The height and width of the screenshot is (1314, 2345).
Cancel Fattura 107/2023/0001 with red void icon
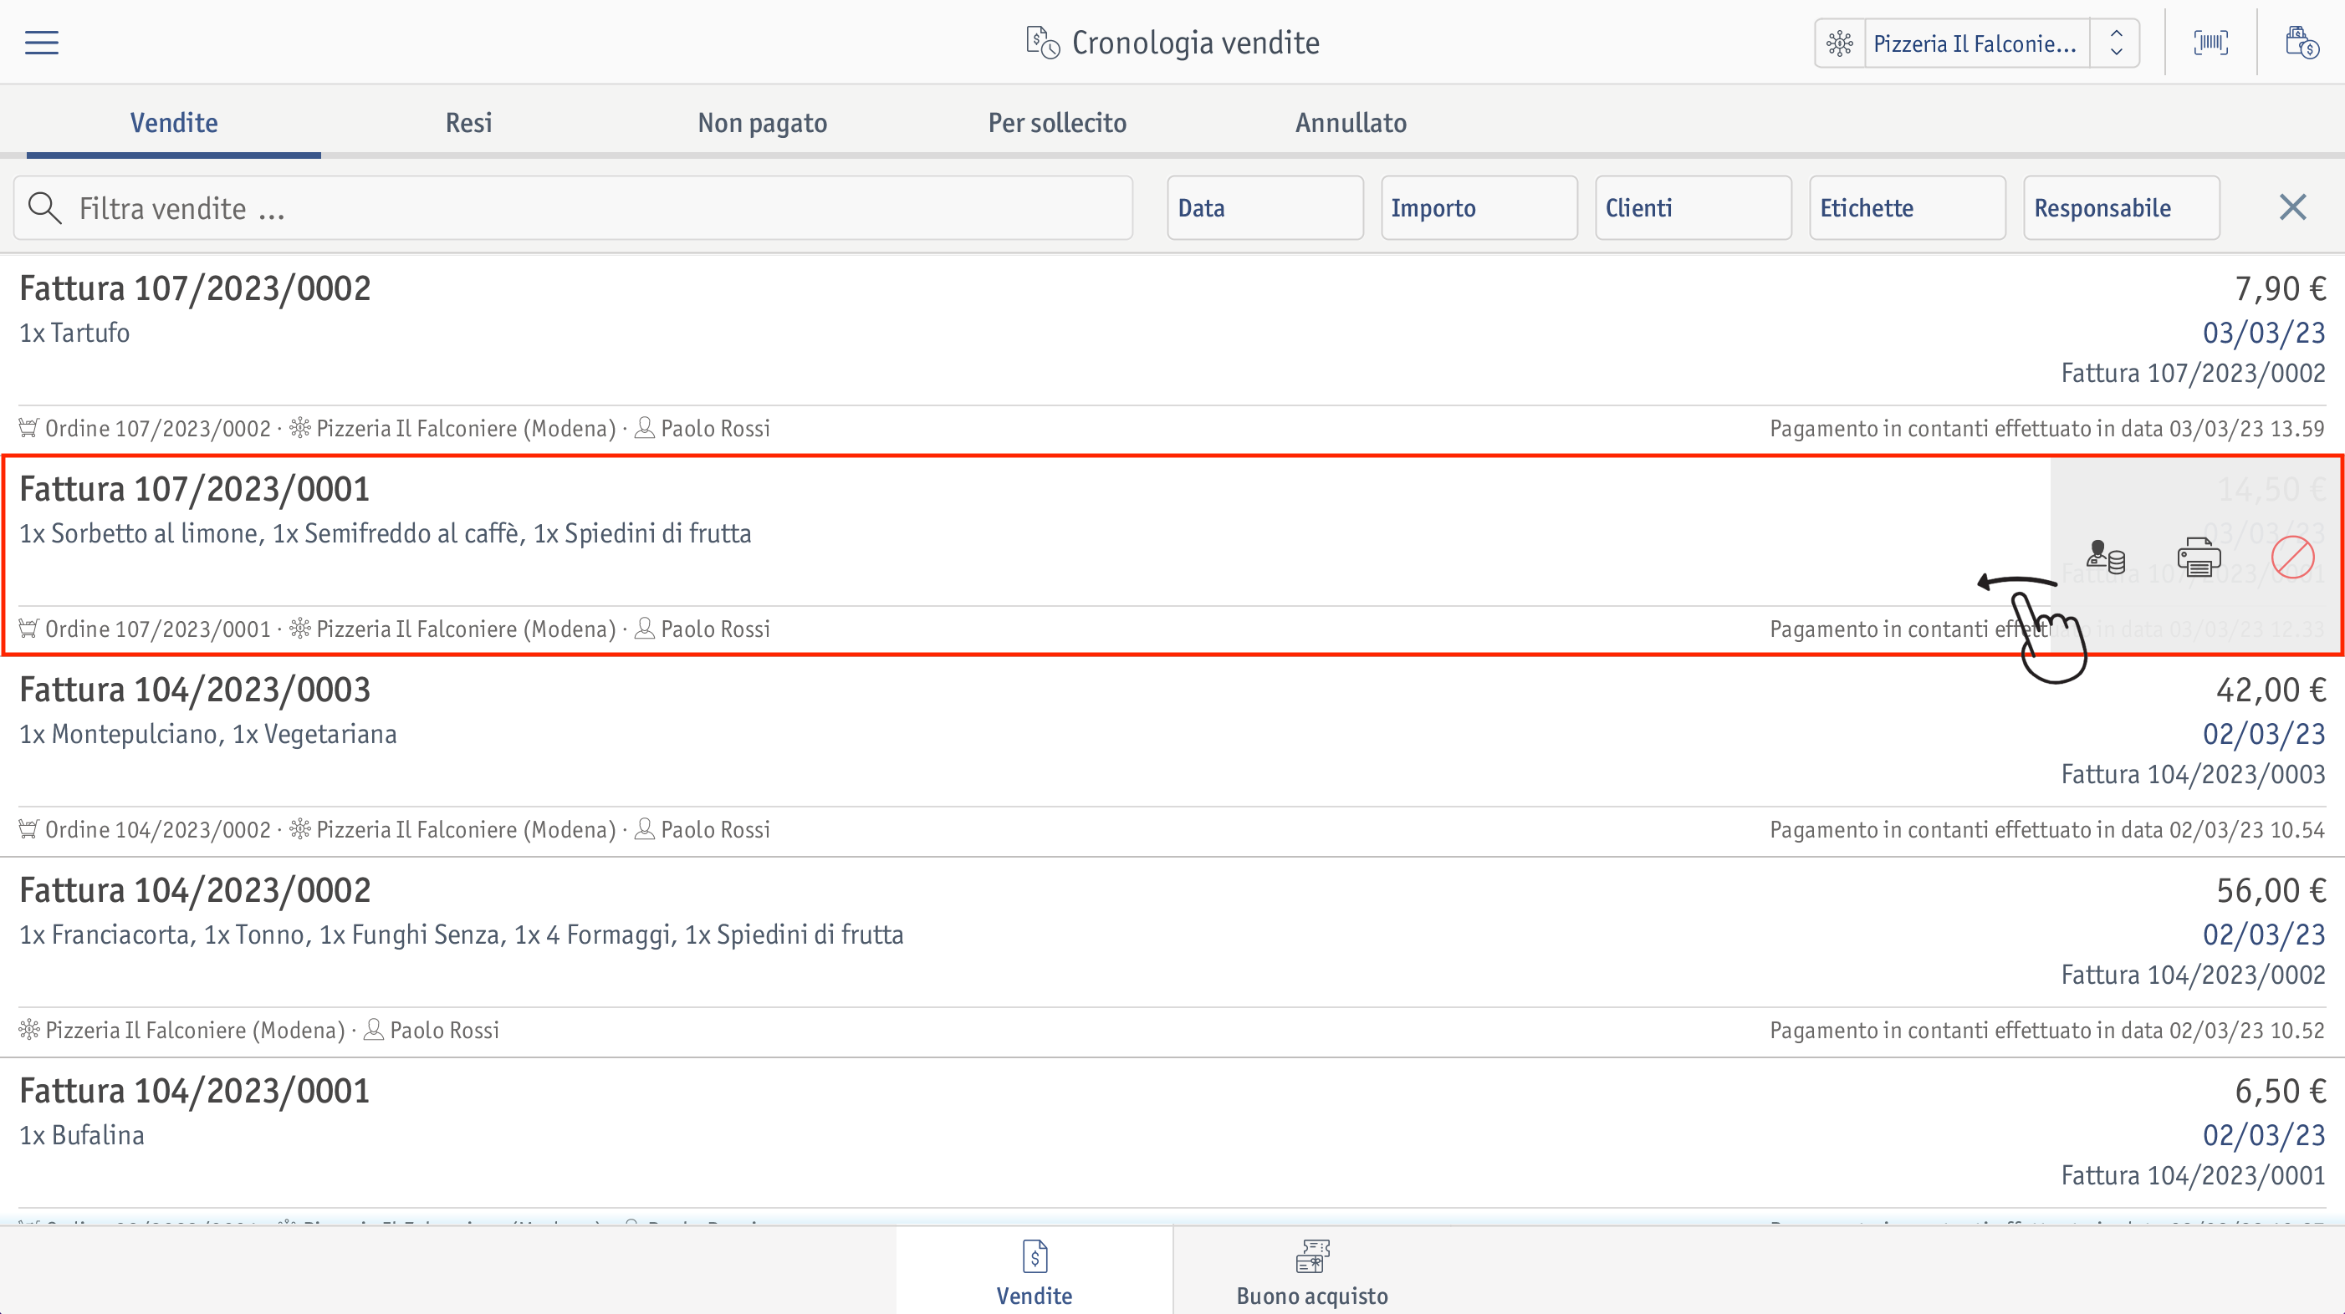tap(2292, 557)
